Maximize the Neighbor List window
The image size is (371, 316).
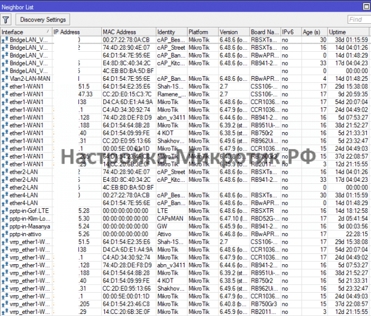tap(367, 7)
